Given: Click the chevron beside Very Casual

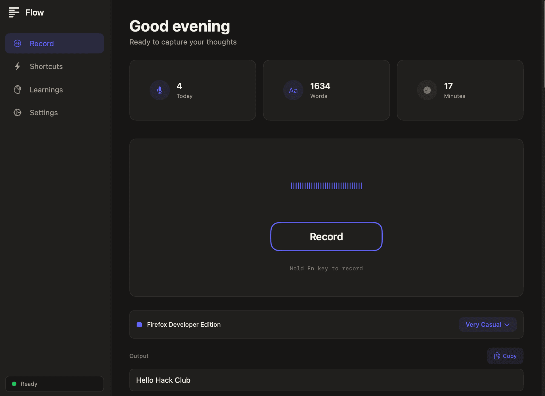Looking at the screenshot, I should tap(507, 325).
